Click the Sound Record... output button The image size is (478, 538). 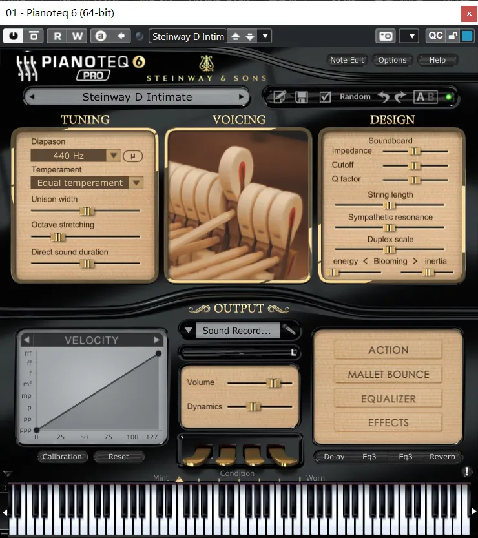(x=238, y=331)
